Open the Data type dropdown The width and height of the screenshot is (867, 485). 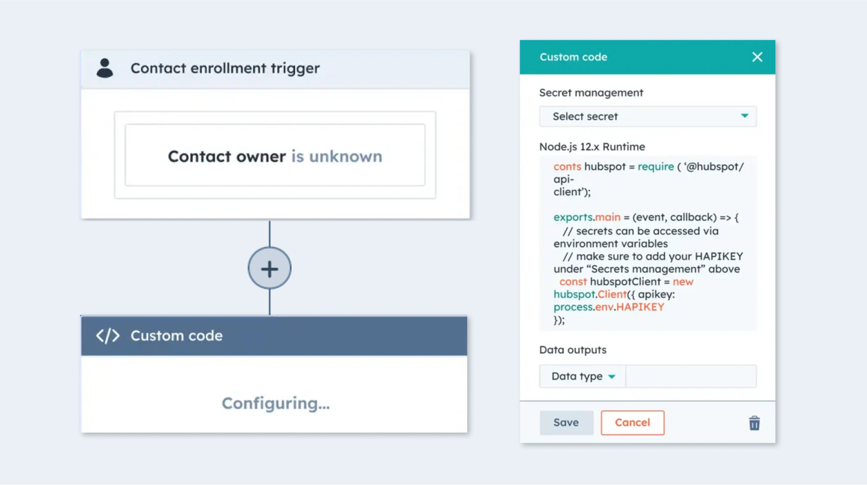click(x=583, y=376)
